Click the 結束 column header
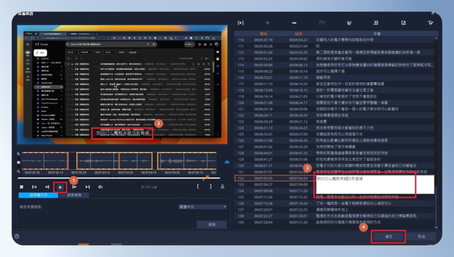 point(298,34)
